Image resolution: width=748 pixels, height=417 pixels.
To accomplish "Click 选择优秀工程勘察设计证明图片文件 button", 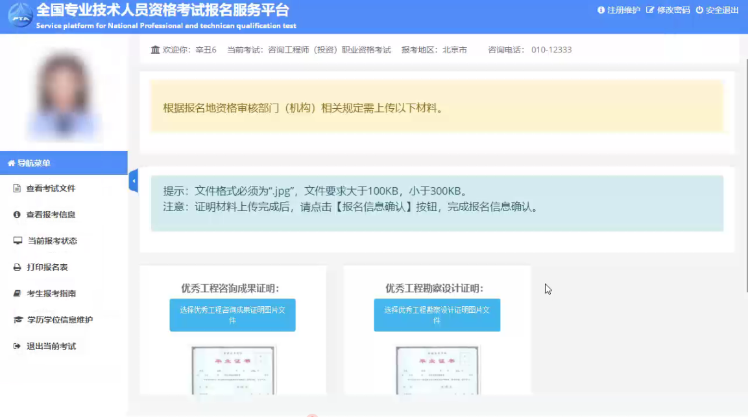I will pyautogui.click(x=437, y=315).
